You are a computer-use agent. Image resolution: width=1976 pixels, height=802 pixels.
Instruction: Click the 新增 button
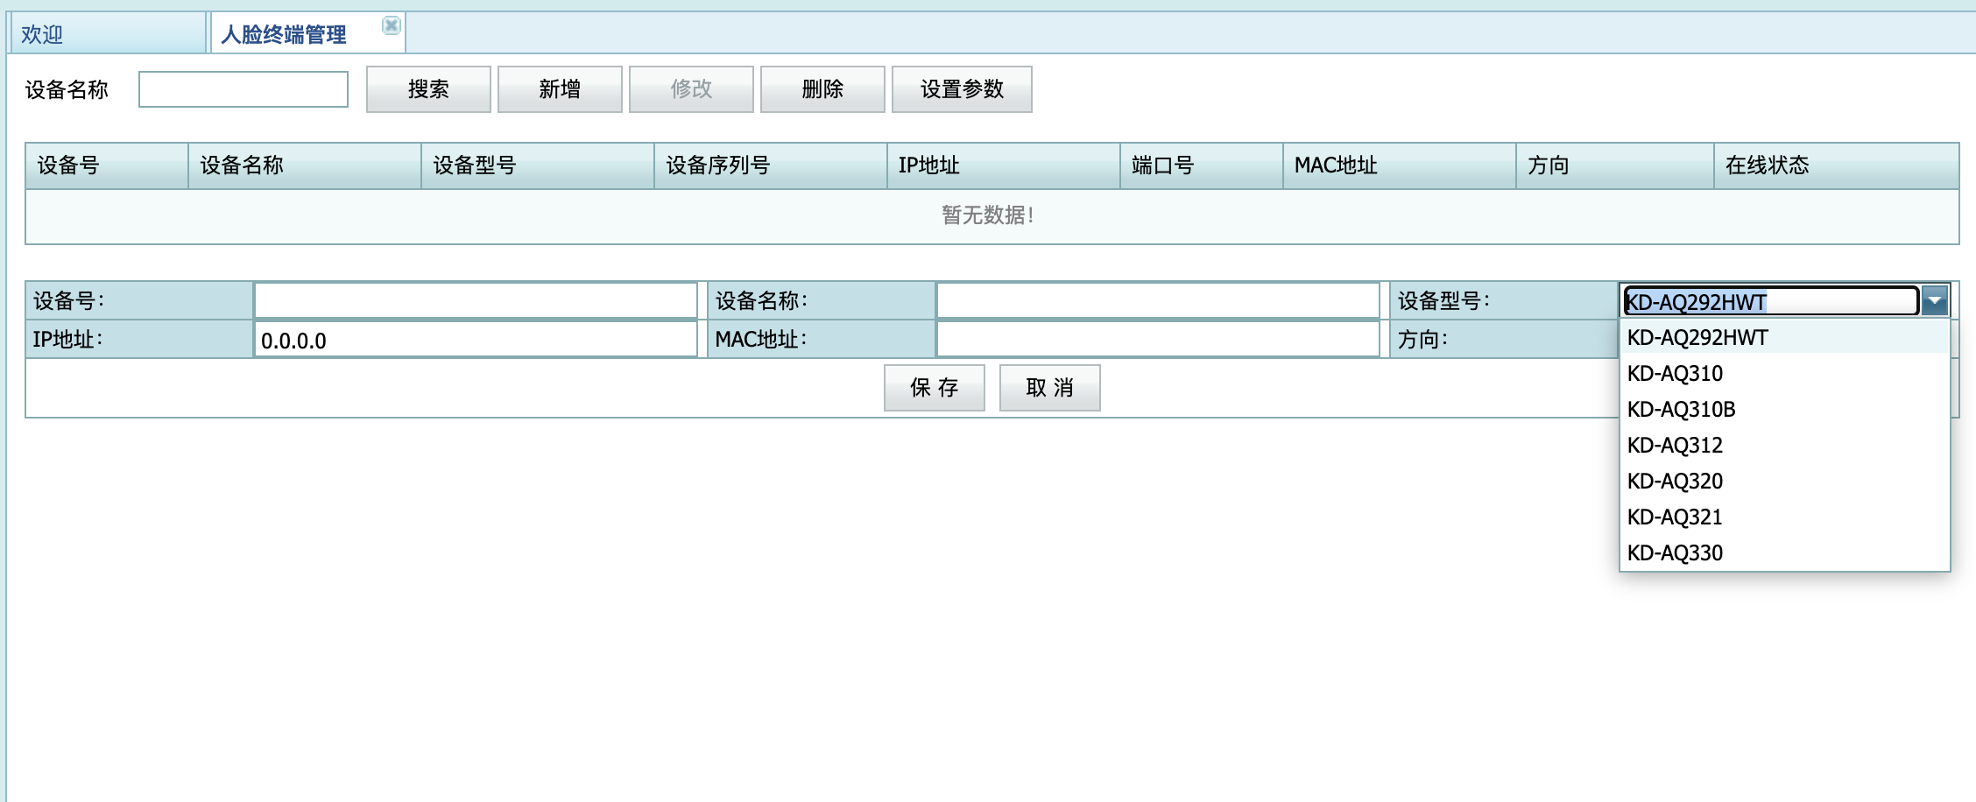tap(560, 89)
